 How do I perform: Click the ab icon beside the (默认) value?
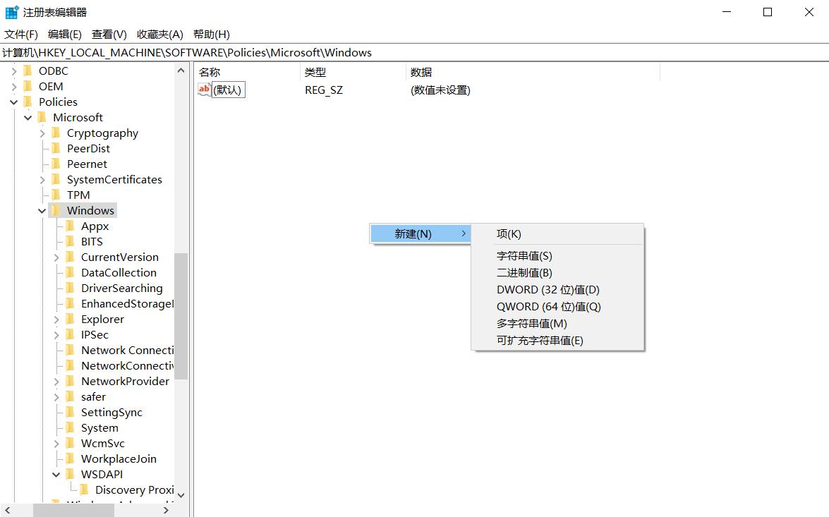click(203, 90)
